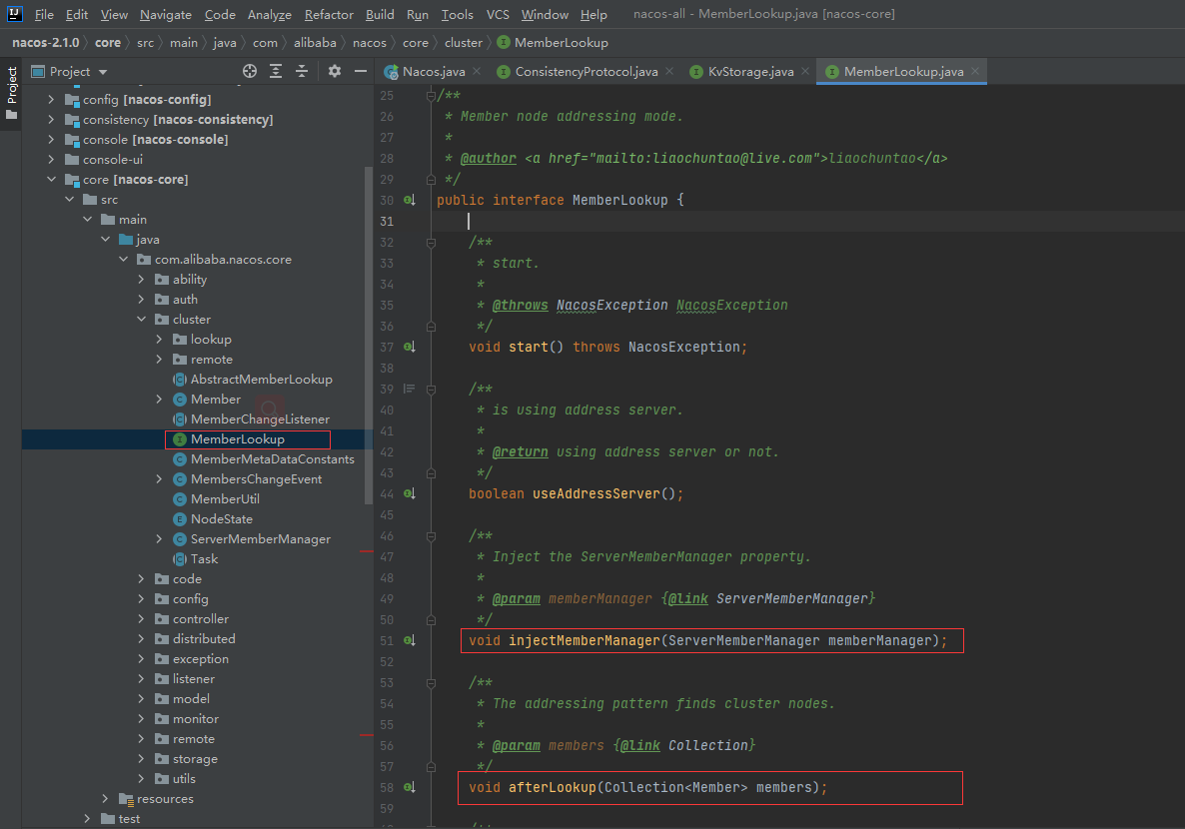Collapse the cluster package
The width and height of the screenshot is (1185, 829).
point(141,319)
